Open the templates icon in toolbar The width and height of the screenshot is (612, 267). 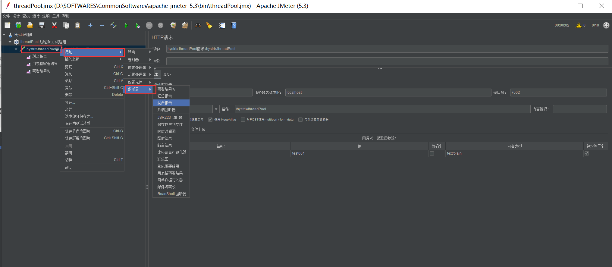[18, 25]
